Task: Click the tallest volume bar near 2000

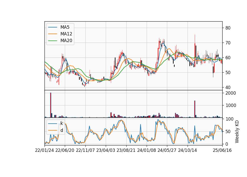Action: pos(51,105)
